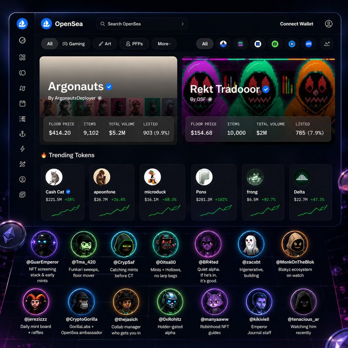Open the brush and pencil sidebar icon
This screenshot has height=348, width=348.
pos(23,164)
